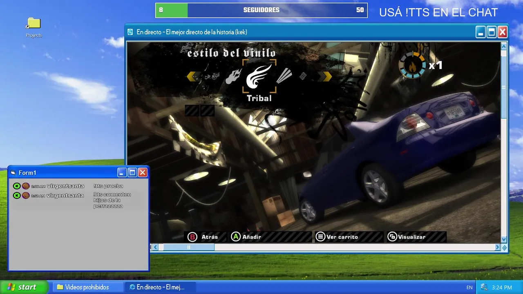Click the 3:24 PM clock

click(x=502, y=287)
